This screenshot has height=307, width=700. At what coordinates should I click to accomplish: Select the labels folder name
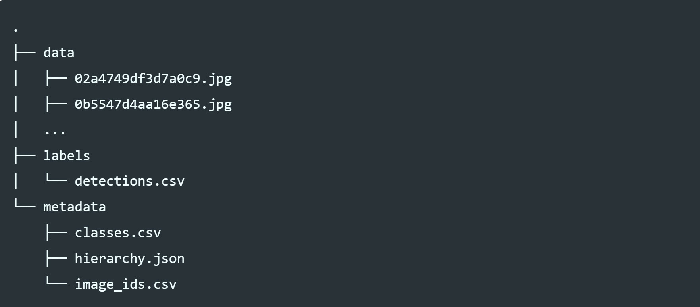[67, 155]
